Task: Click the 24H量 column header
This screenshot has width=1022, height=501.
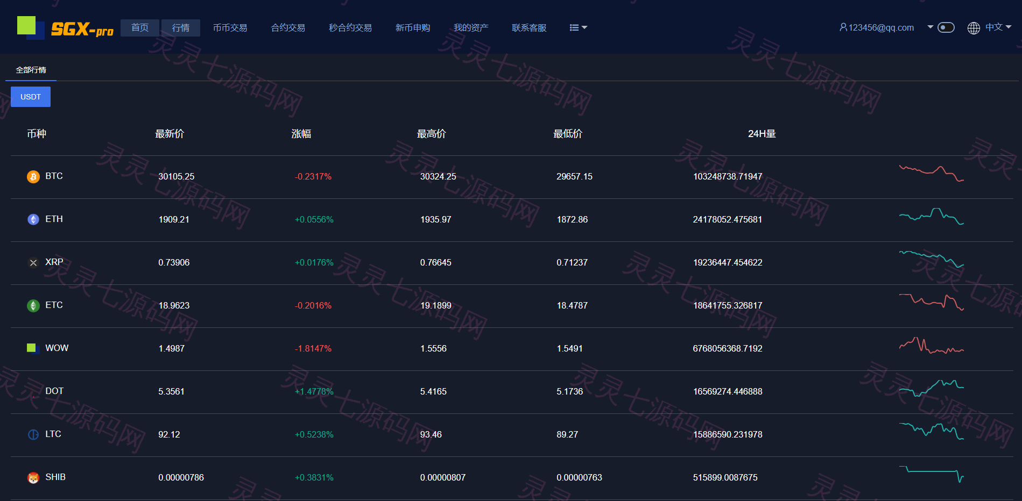Action: click(762, 134)
